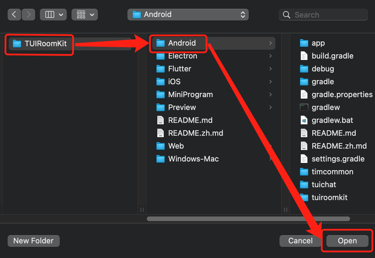Select the Android folder name in the file list

coord(182,43)
